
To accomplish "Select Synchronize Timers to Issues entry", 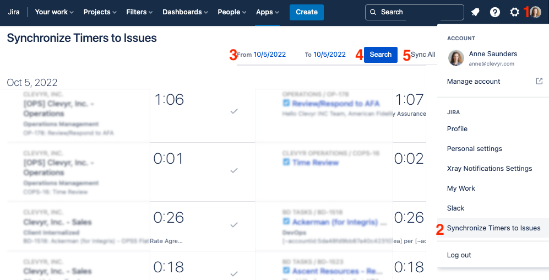I will point(494,228).
